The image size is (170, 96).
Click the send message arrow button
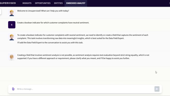point(157,89)
